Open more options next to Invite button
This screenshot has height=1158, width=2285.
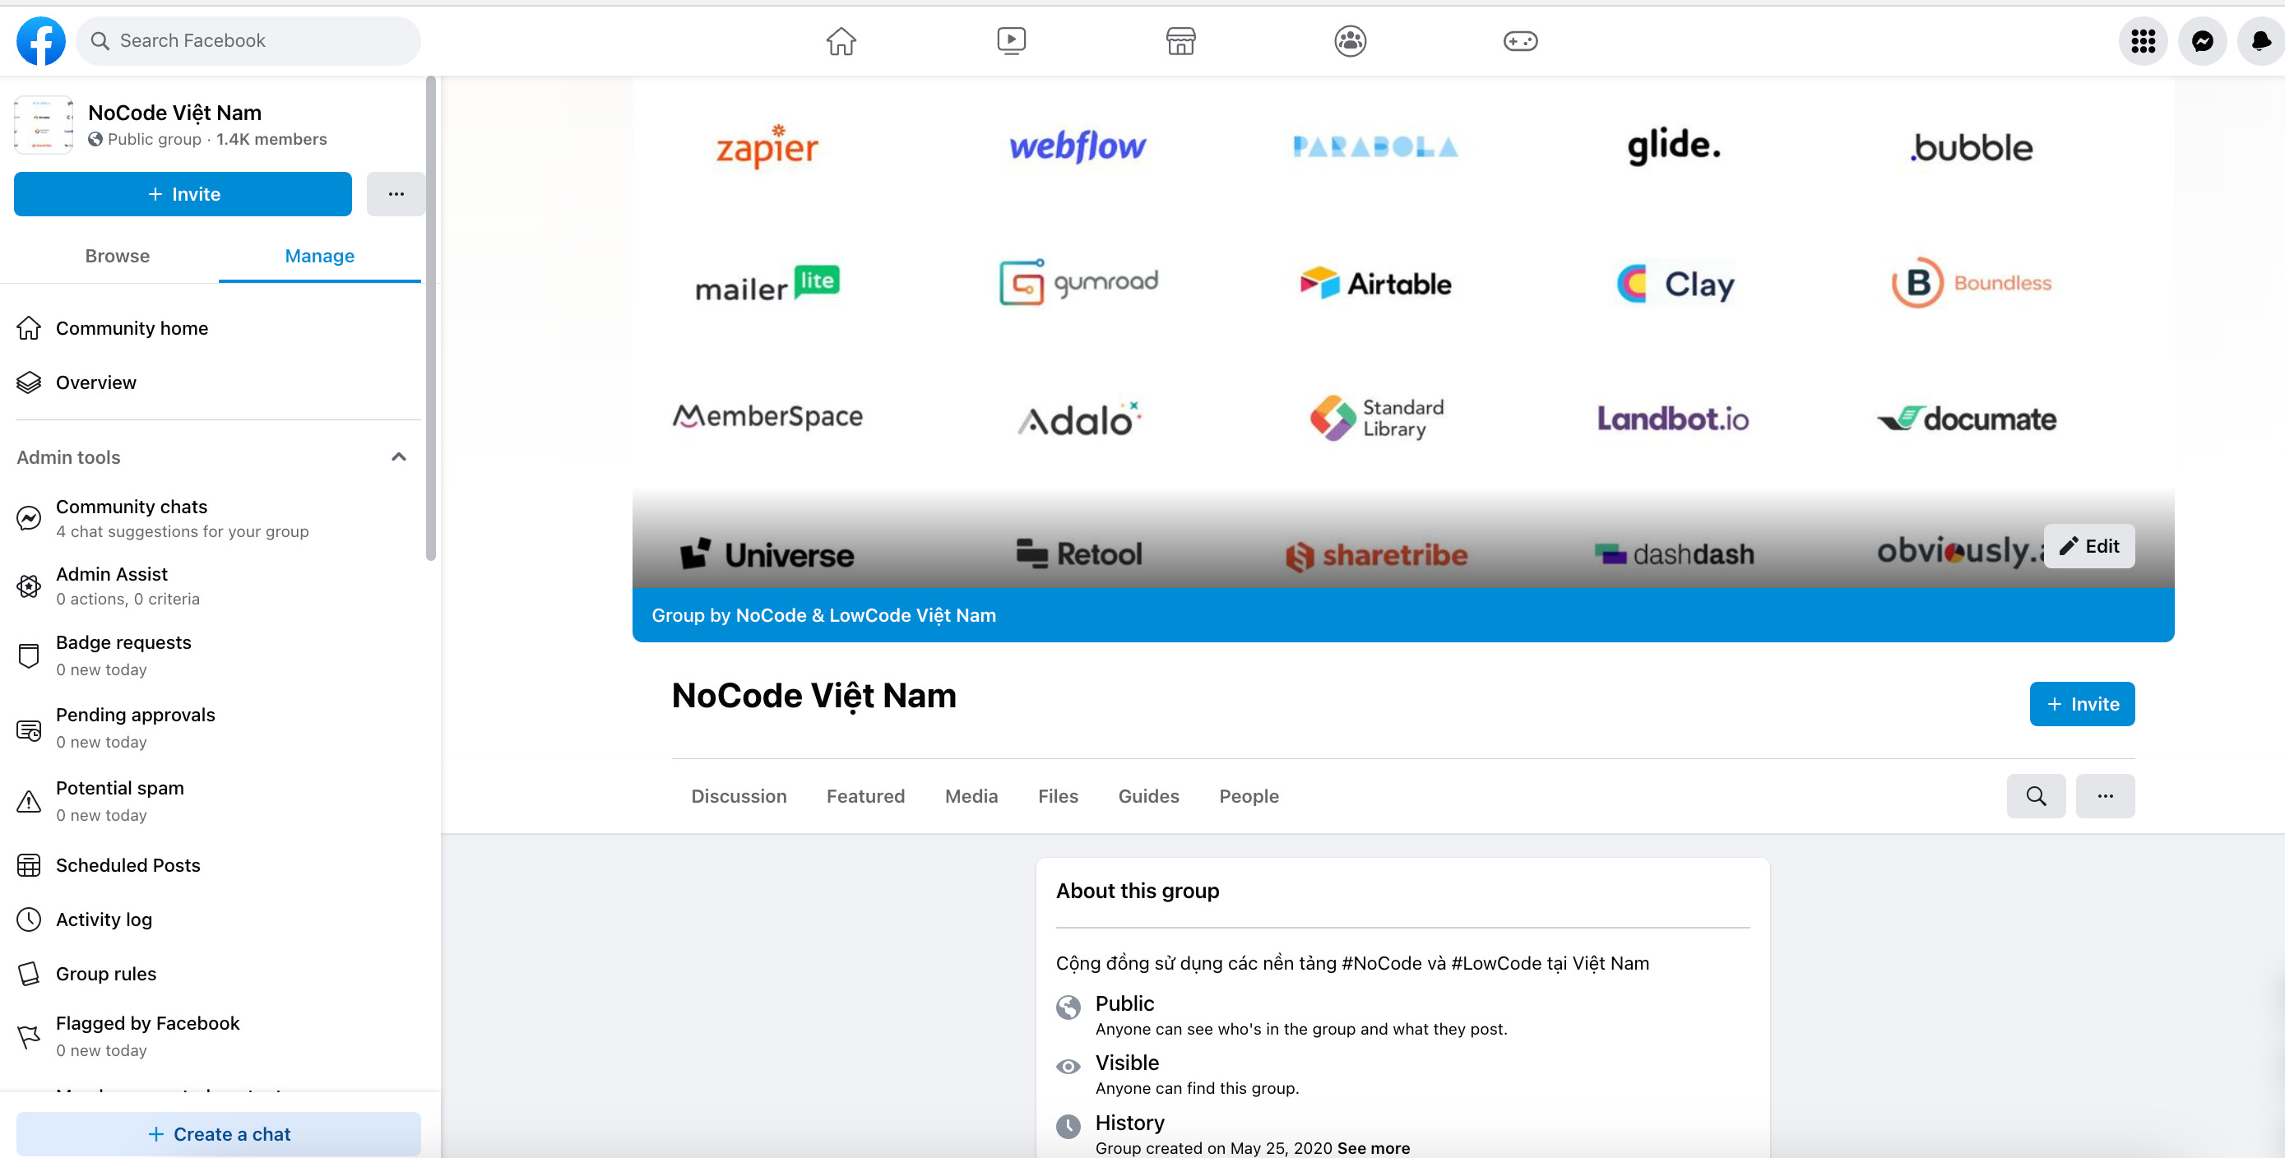coord(396,193)
